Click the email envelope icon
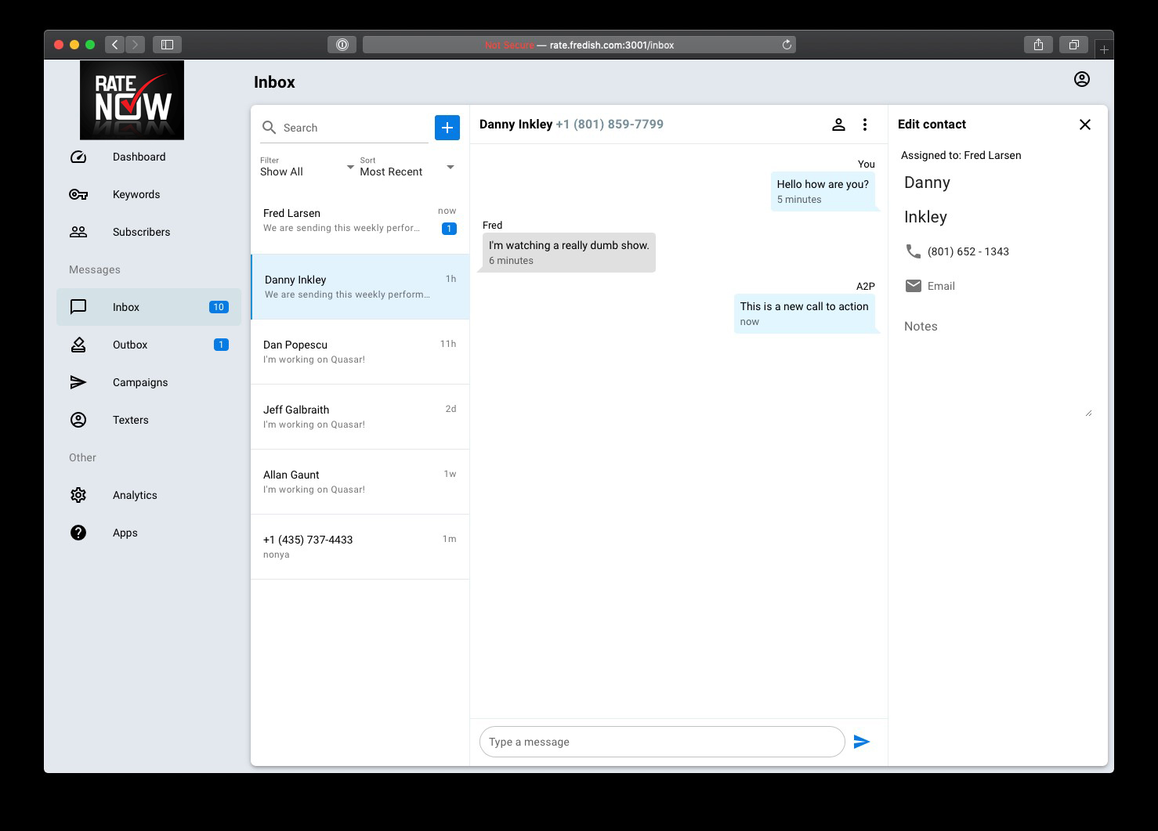This screenshot has width=1158, height=831. (x=914, y=286)
